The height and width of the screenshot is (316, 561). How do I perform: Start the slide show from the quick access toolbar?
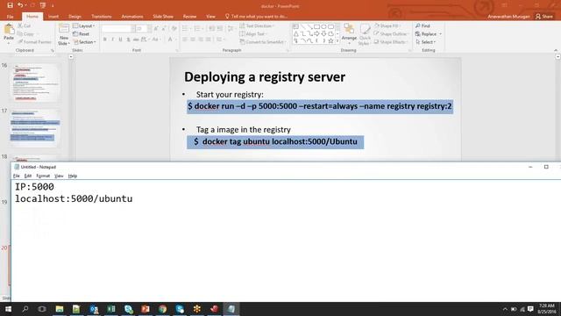[43, 5]
